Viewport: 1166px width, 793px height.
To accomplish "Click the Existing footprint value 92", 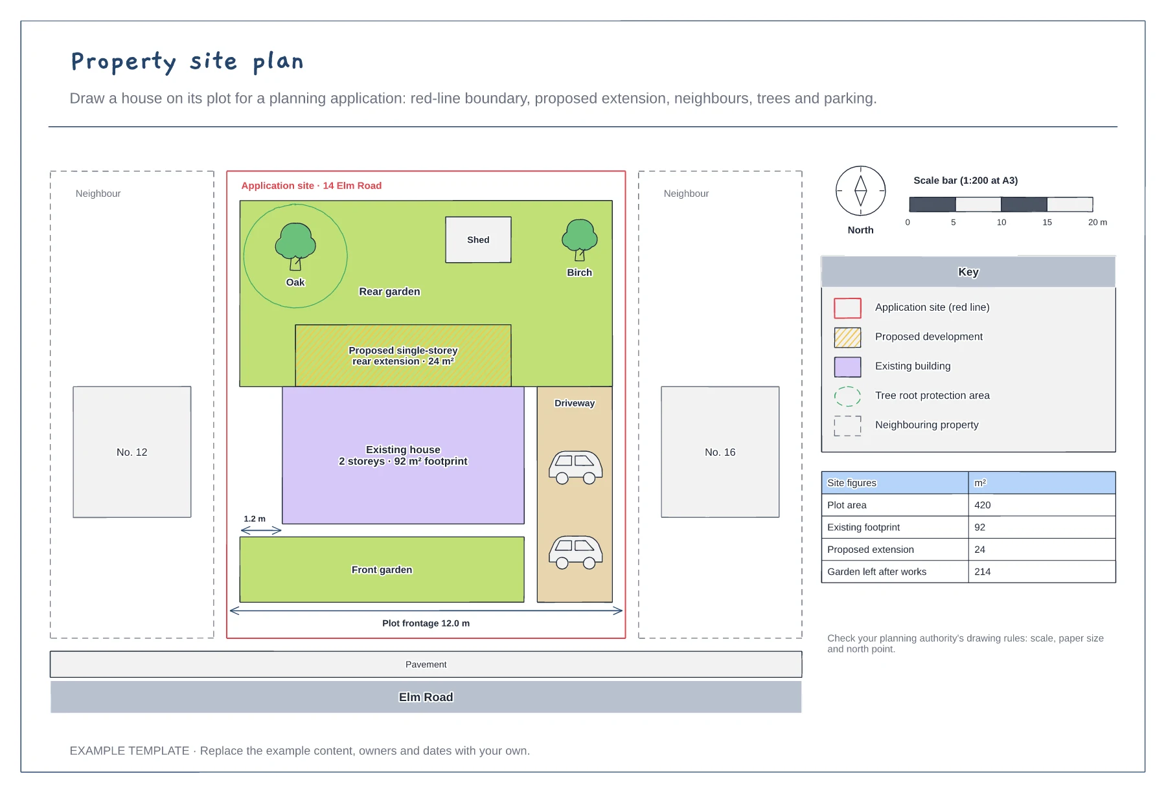I will (979, 527).
